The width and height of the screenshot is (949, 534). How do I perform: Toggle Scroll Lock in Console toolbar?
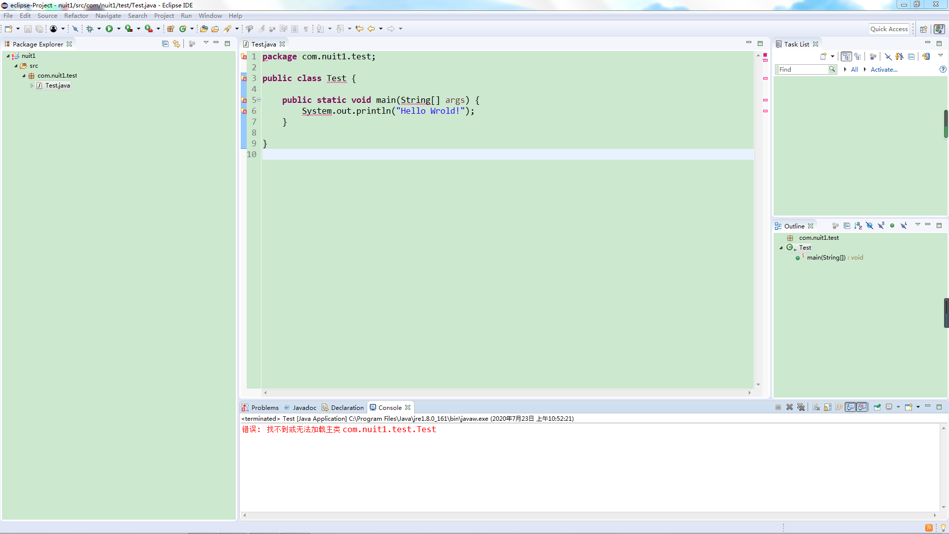(827, 407)
